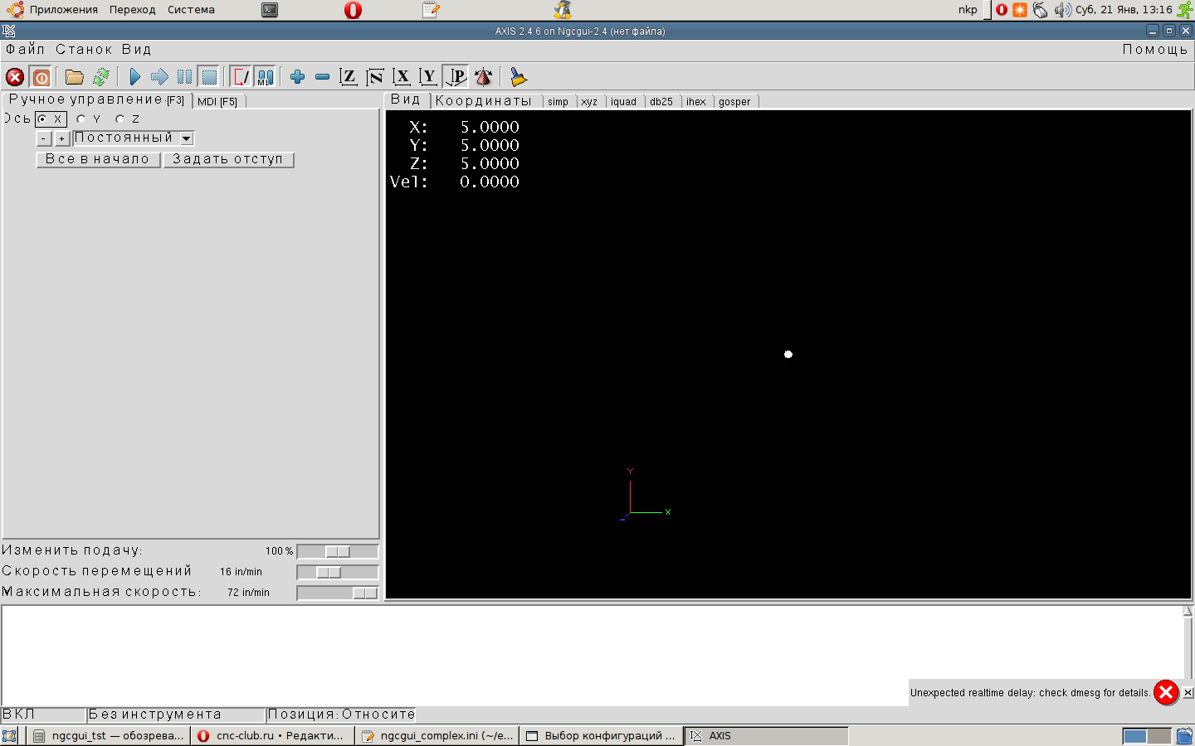The image size is (1195, 746).
Task: Adjust the Максимальная скорость slider
Action: click(x=338, y=593)
